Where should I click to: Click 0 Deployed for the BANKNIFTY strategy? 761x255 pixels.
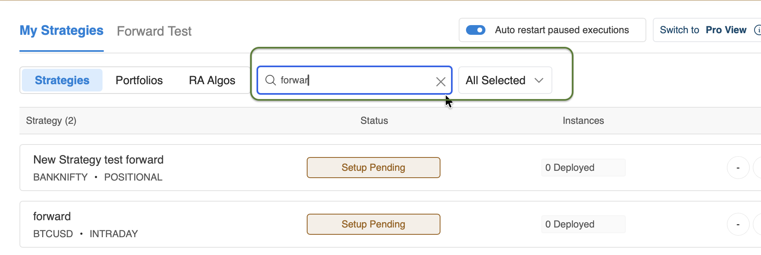pyautogui.click(x=583, y=168)
